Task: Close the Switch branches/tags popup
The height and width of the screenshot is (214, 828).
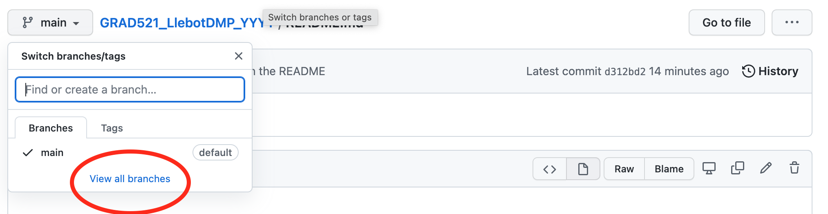Action: tap(239, 56)
